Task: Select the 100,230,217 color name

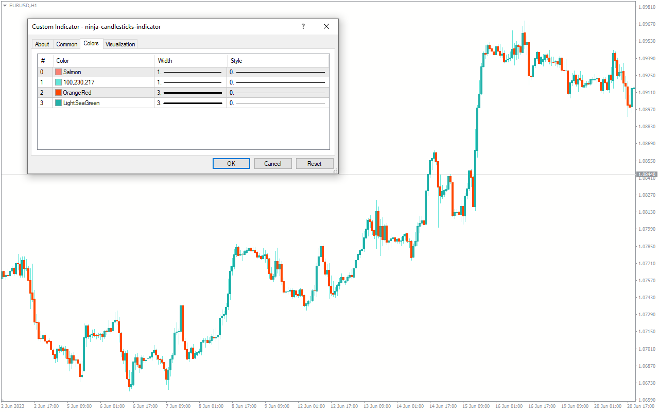Action: [79, 82]
